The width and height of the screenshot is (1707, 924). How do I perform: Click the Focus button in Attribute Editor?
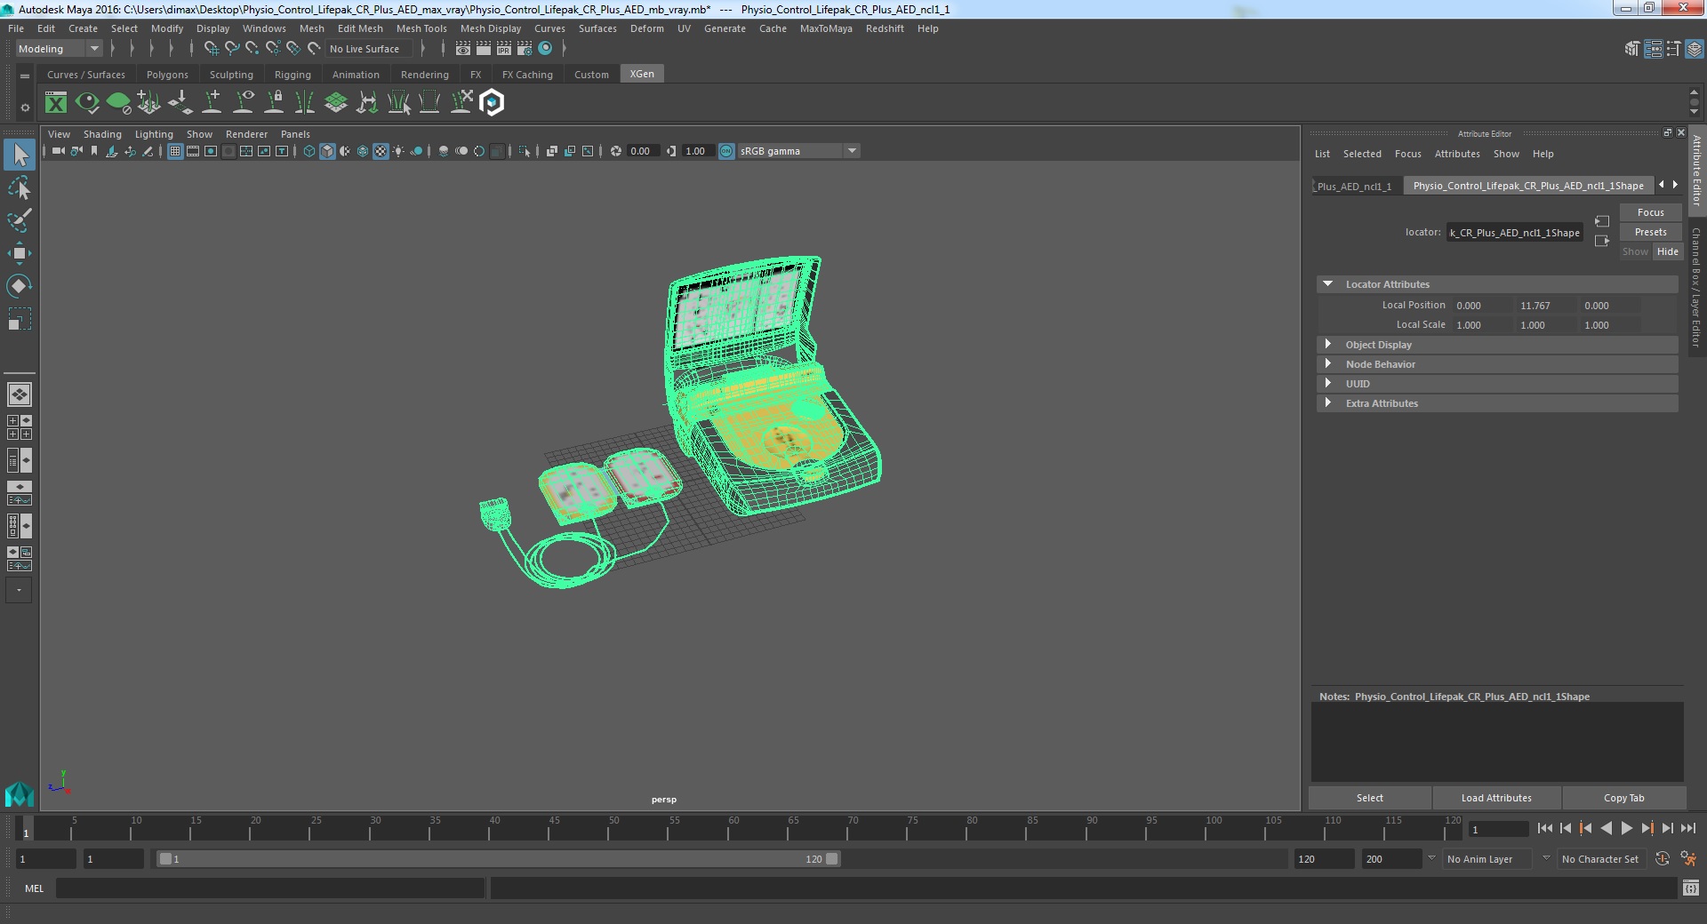pos(1650,212)
